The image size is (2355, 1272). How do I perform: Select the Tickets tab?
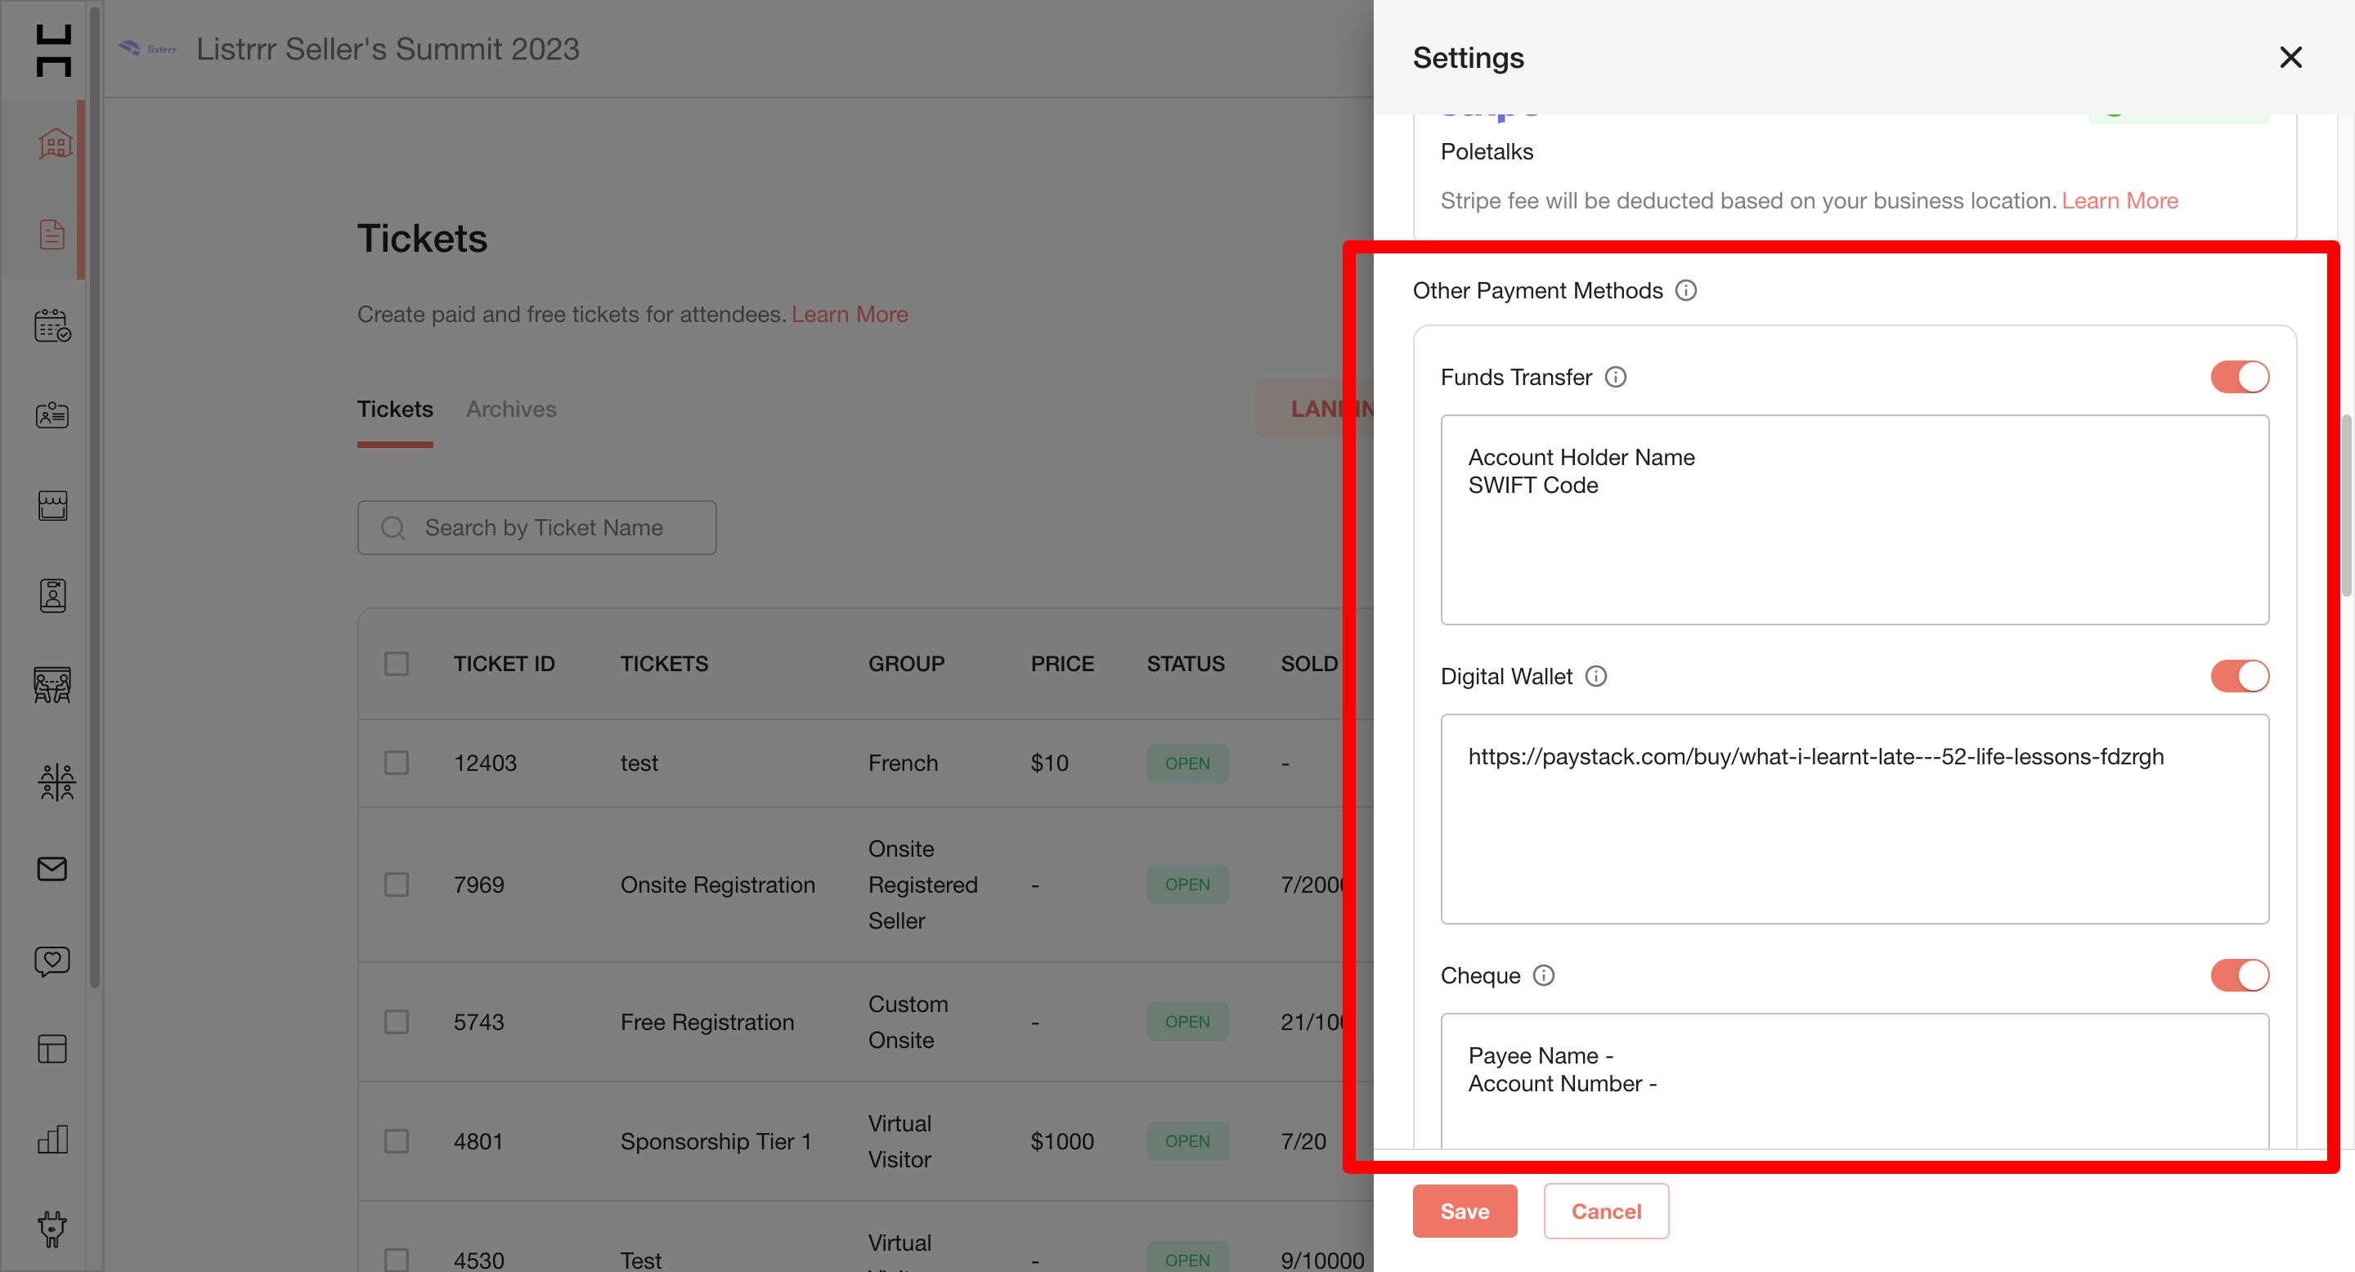tap(395, 410)
